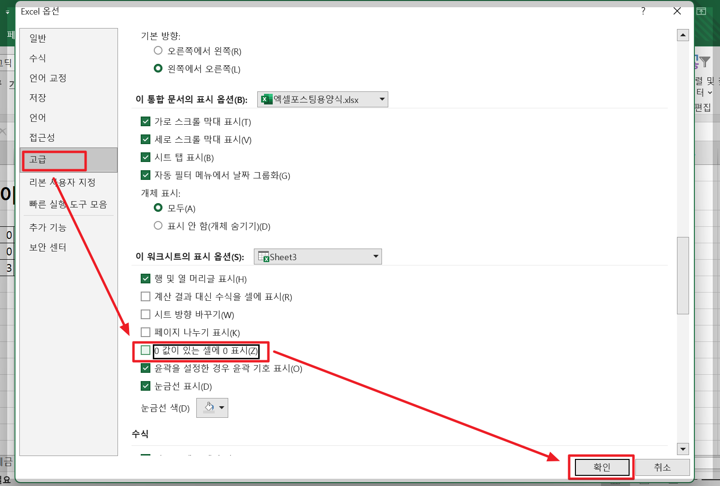Select the 오른쪽에서 왼쪽 radio button

pos(158,50)
